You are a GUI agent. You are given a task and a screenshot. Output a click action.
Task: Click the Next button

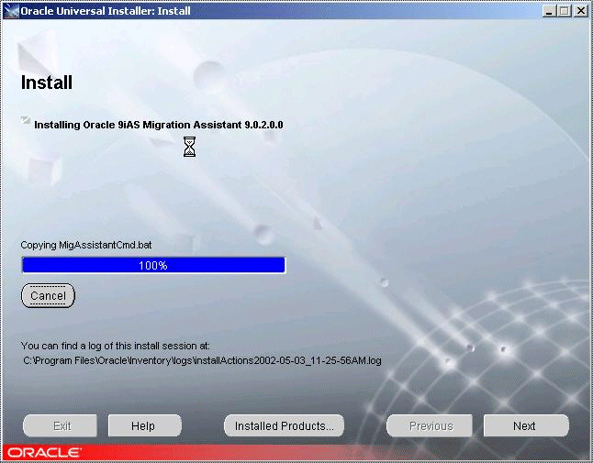pos(526,425)
